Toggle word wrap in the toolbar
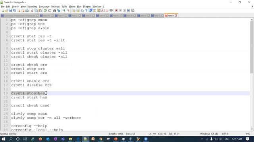The height and width of the screenshot is (142, 254). coord(82,11)
